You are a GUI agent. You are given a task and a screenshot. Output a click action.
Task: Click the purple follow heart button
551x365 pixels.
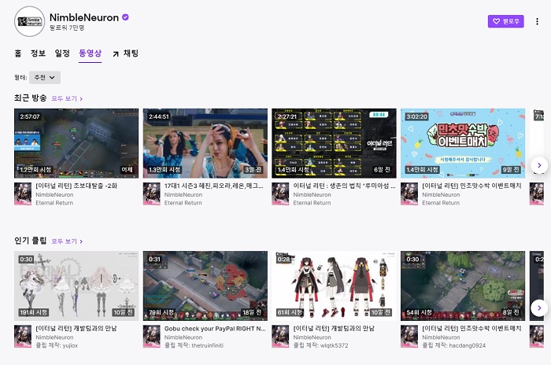[x=505, y=21]
